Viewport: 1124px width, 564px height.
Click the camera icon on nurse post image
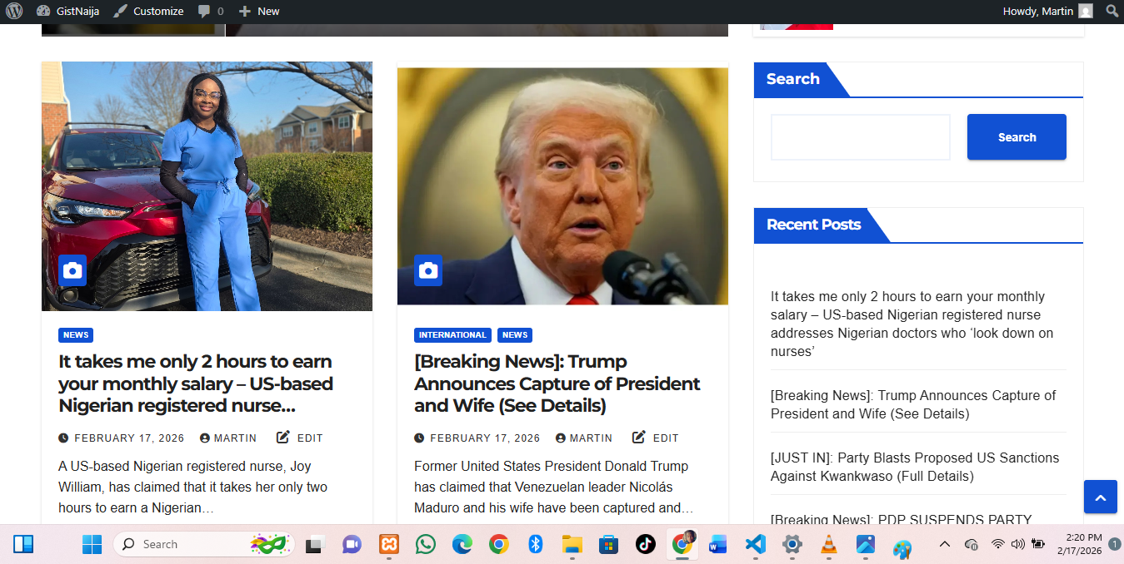[72, 270]
